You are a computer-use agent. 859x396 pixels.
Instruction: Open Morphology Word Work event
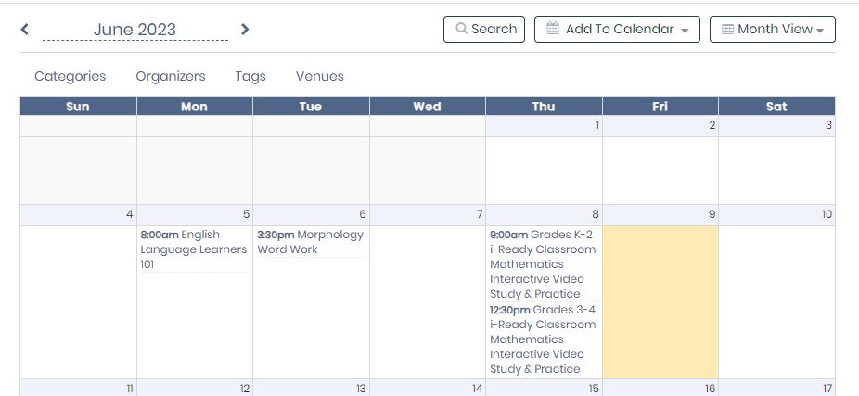pos(311,242)
